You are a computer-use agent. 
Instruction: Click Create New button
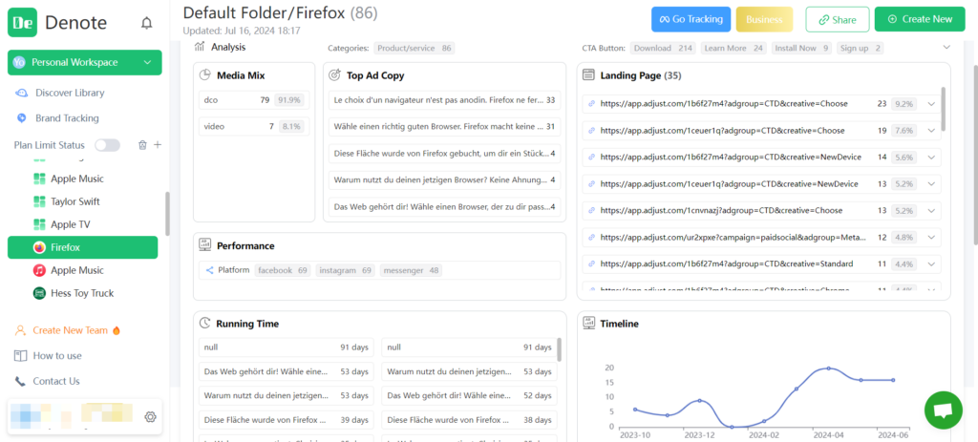point(920,19)
